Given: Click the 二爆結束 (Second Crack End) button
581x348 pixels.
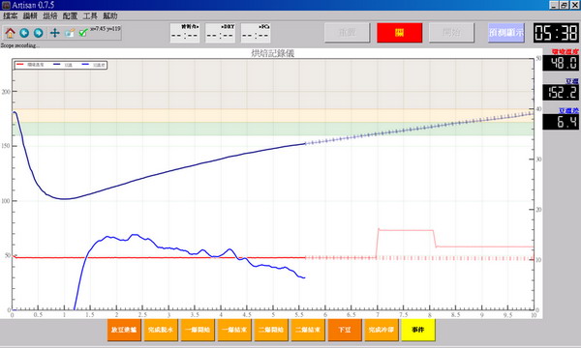Looking at the screenshot, I should tap(308, 330).
